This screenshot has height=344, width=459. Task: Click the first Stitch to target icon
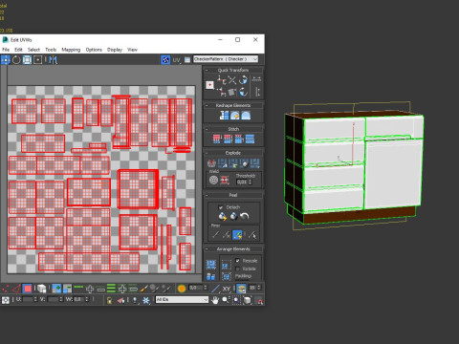217,139
